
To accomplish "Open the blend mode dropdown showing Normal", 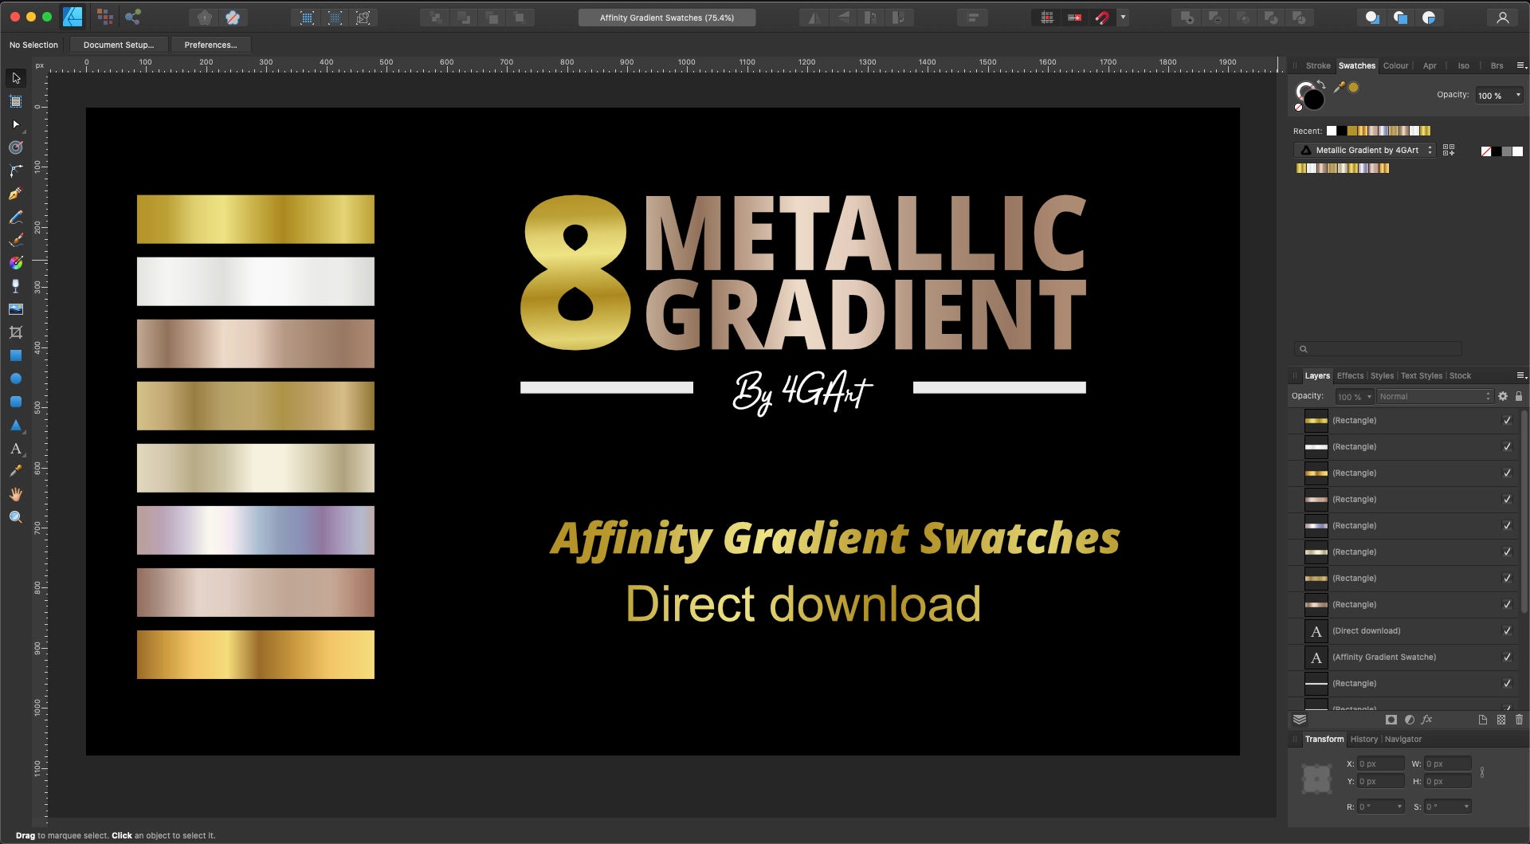I will coord(1434,396).
